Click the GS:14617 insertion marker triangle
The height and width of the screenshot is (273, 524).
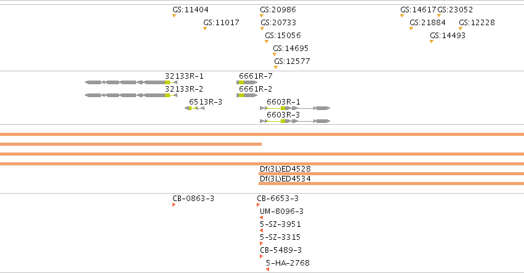(x=402, y=16)
